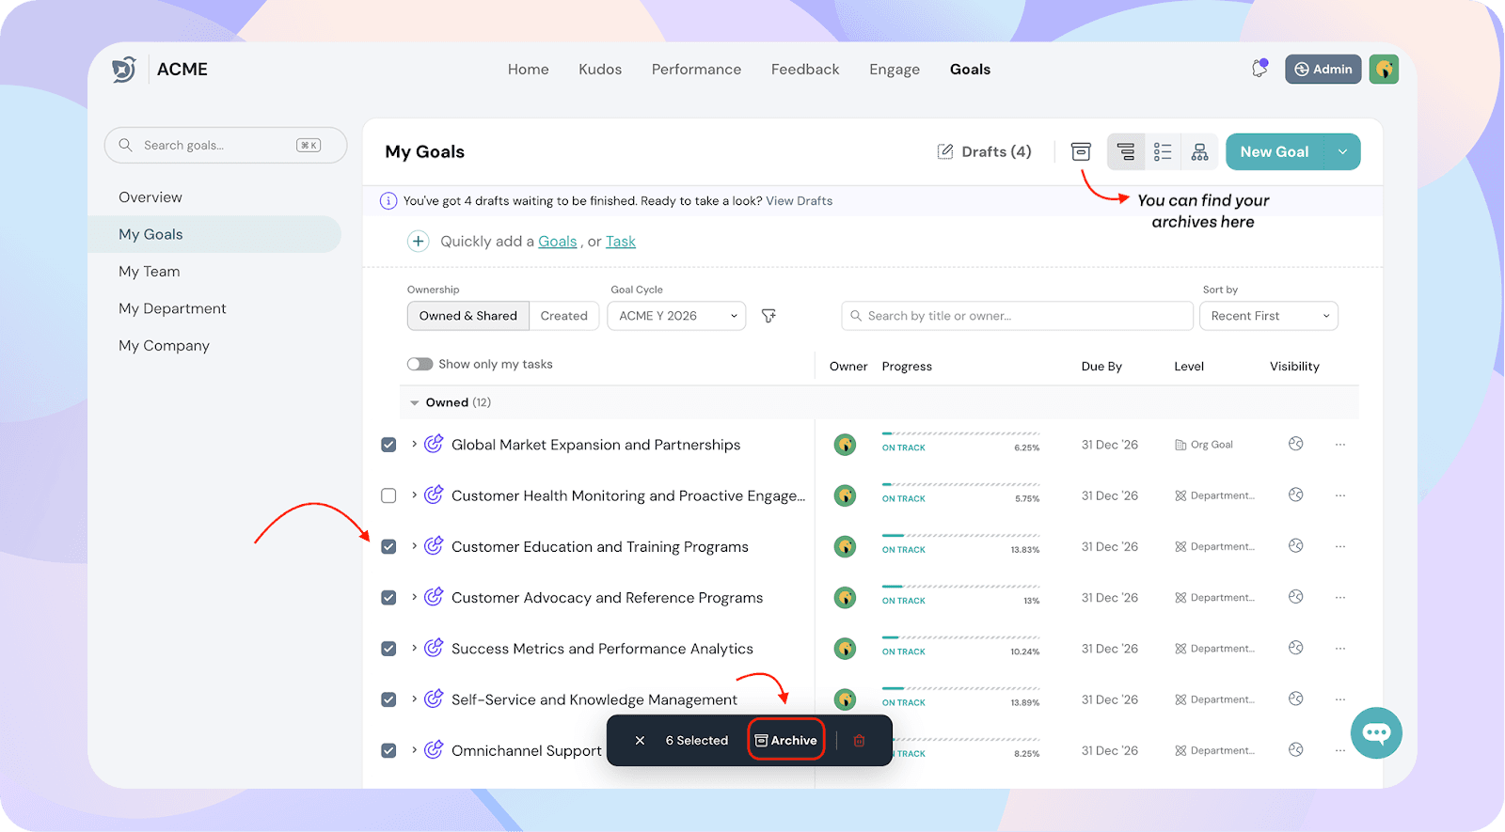Uncheck Global Market Expansion and Partnerships

tap(388, 445)
